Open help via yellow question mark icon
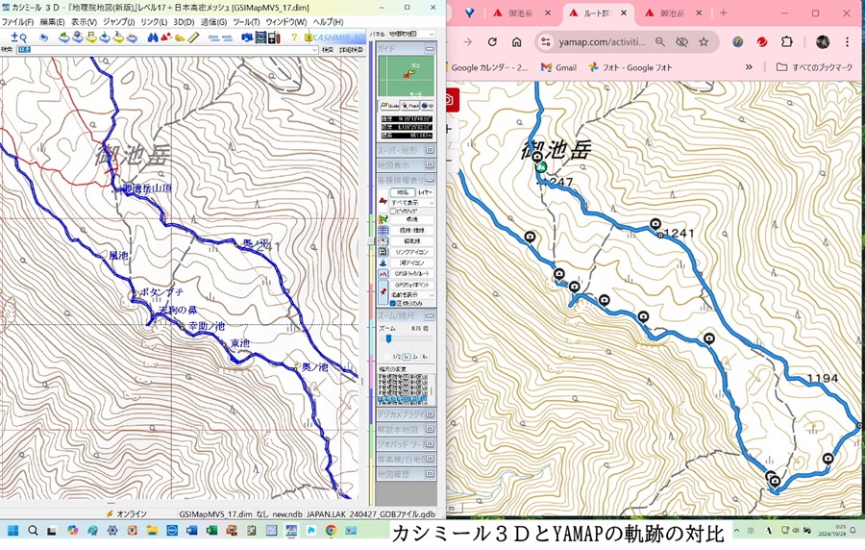Screen dimensions: 865x550 (x=294, y=37)
